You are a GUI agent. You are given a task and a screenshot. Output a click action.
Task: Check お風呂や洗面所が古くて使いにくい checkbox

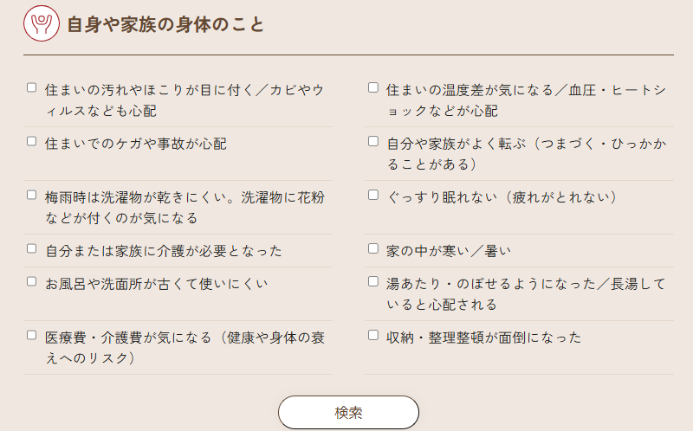(32, 281)
